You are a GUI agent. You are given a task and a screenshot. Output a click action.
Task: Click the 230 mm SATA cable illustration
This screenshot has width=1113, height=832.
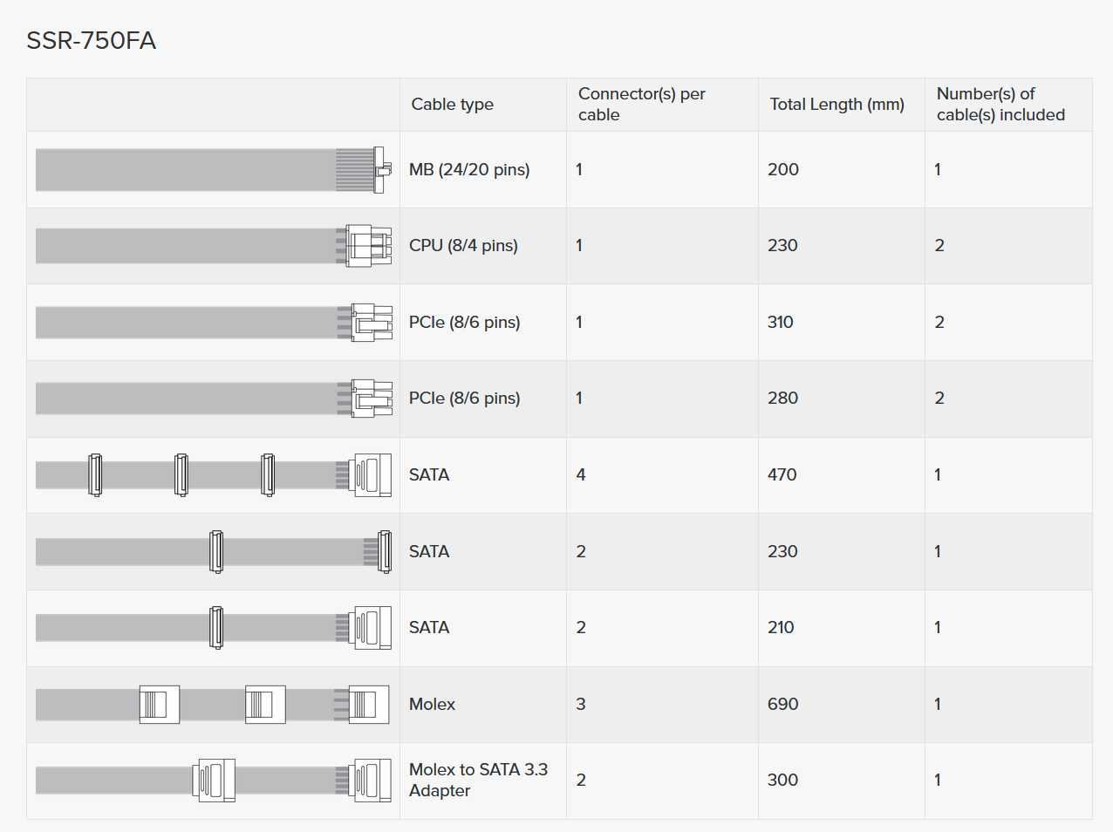click(x=214, y=551)
